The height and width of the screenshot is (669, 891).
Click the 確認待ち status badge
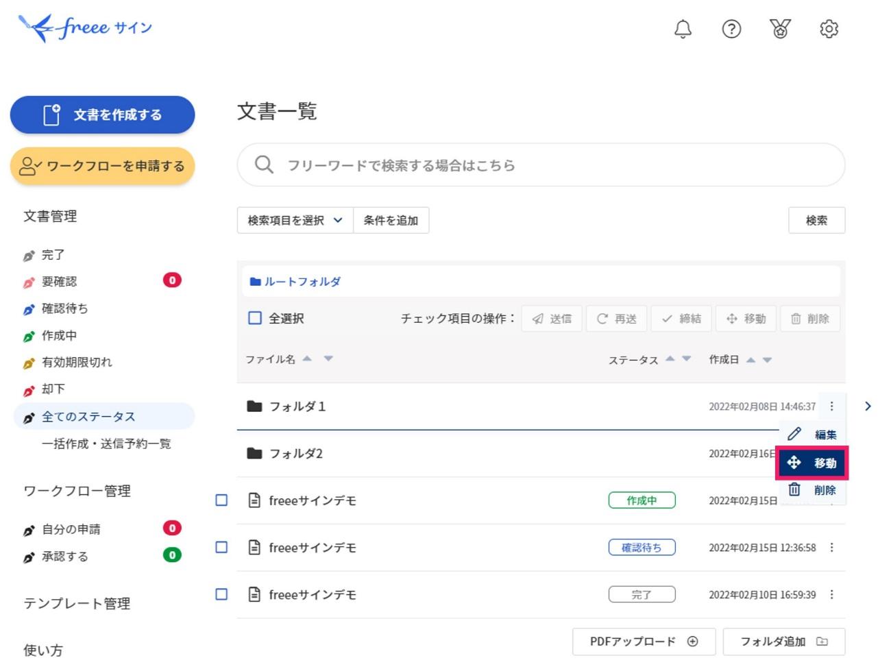point(642,548)
